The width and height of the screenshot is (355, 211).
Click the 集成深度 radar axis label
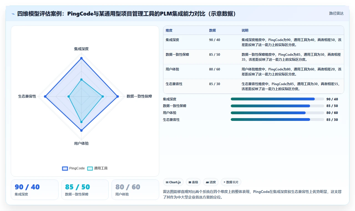click(x=81, y=49)
